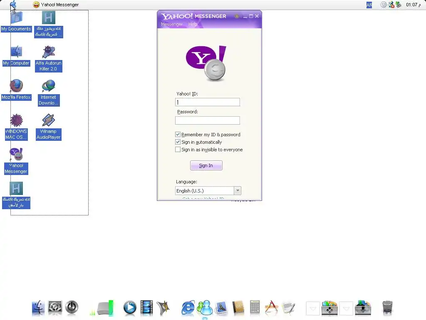The image size is (426, 320).
Task: Open the mail stamp icon in dock
Action: (221, 308)
